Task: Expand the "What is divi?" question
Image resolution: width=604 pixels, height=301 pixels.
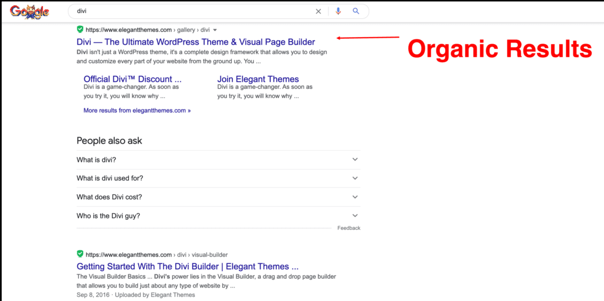Action: [218, 160]
